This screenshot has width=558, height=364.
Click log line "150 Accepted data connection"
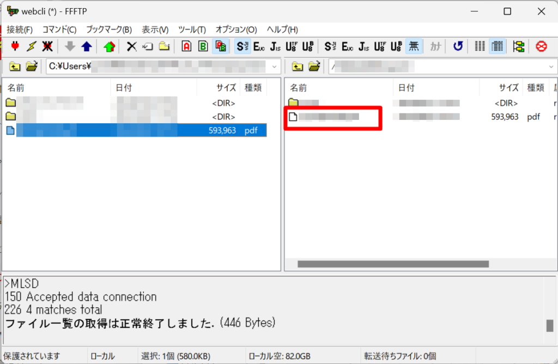pos(81,297)
